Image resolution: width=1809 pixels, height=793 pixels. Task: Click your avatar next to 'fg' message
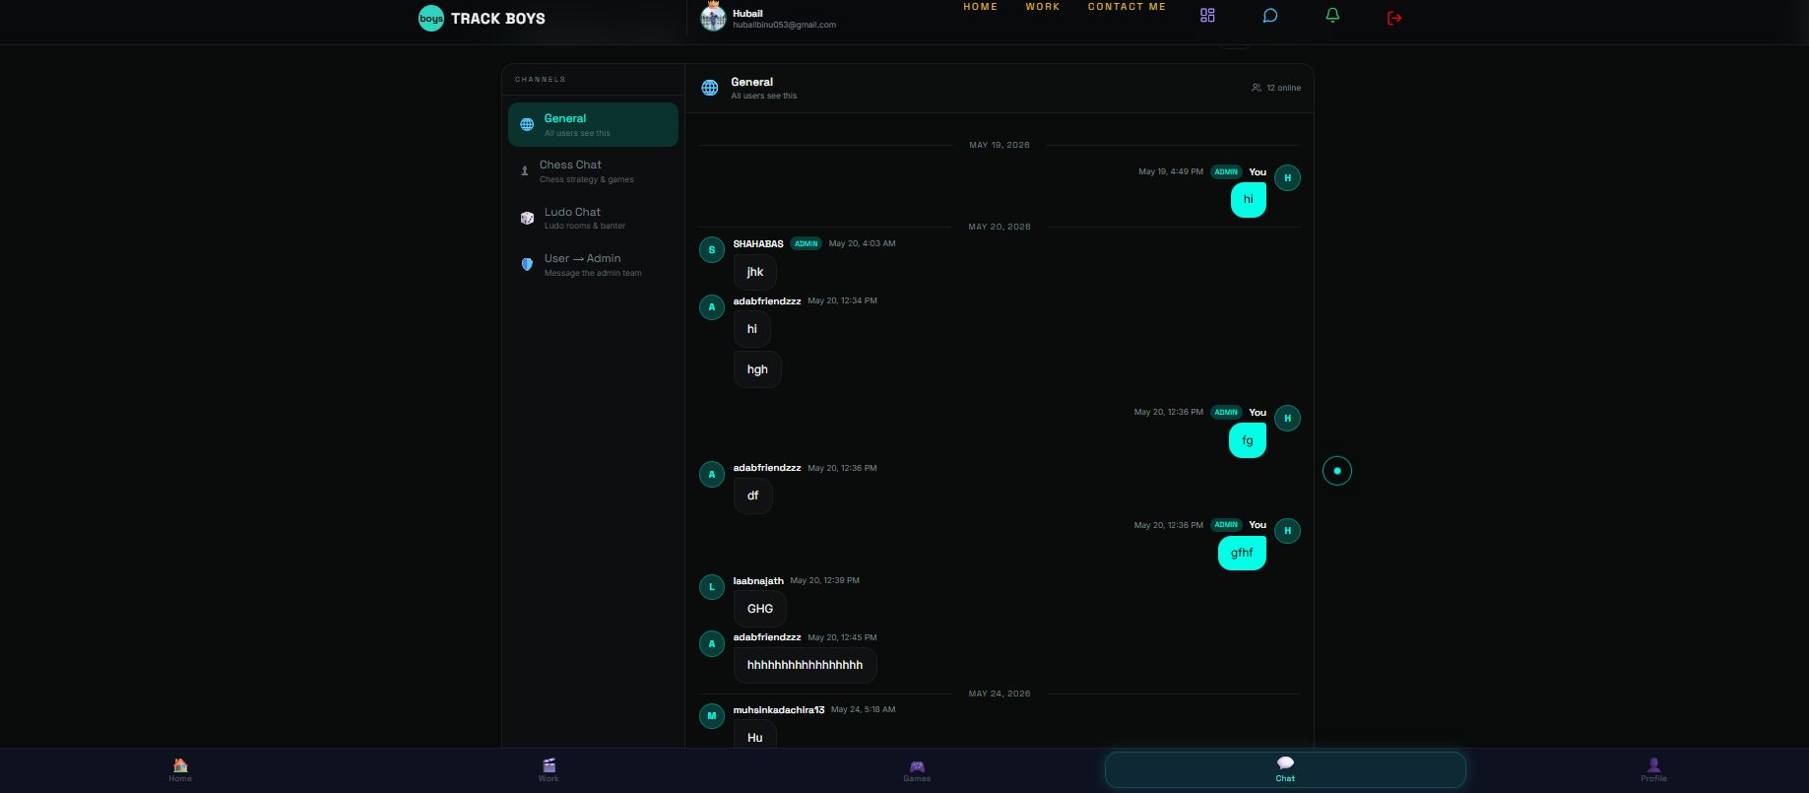[x=1287, y=418]
